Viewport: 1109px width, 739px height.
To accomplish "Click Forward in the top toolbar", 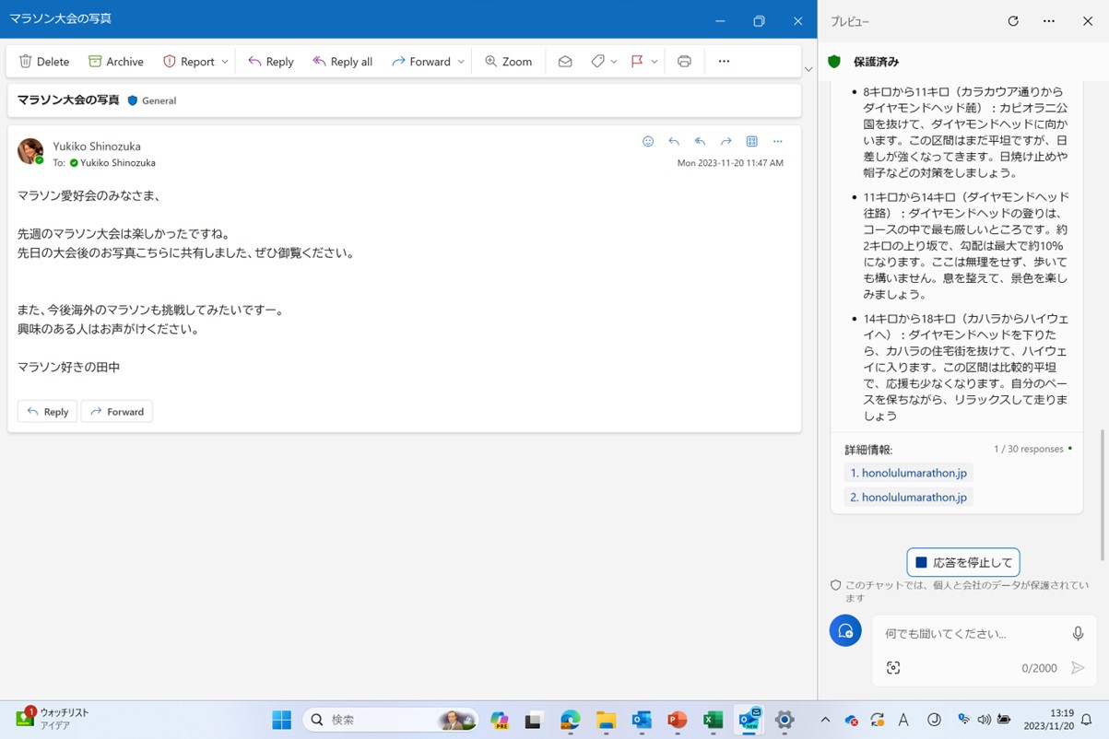I will click(421, 62).
